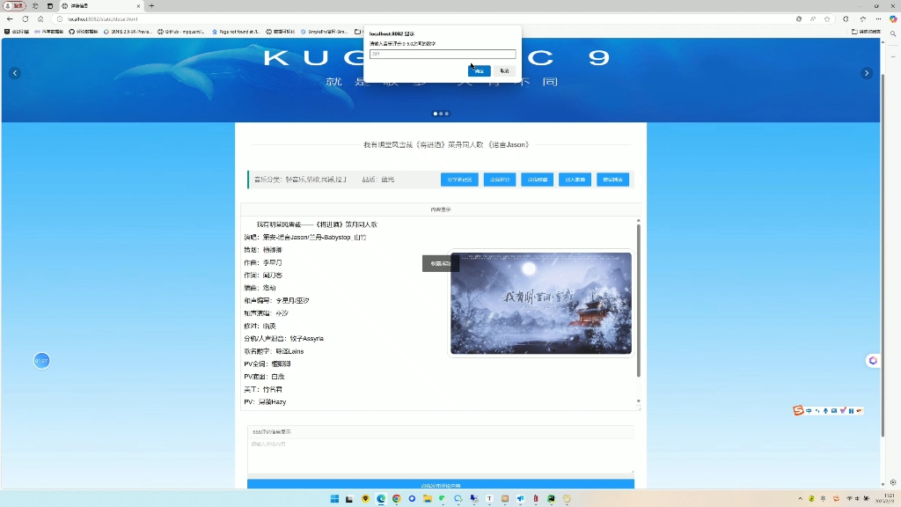
Task: Click the floating circular icon on right edge
Action: (x=873, y=360)
